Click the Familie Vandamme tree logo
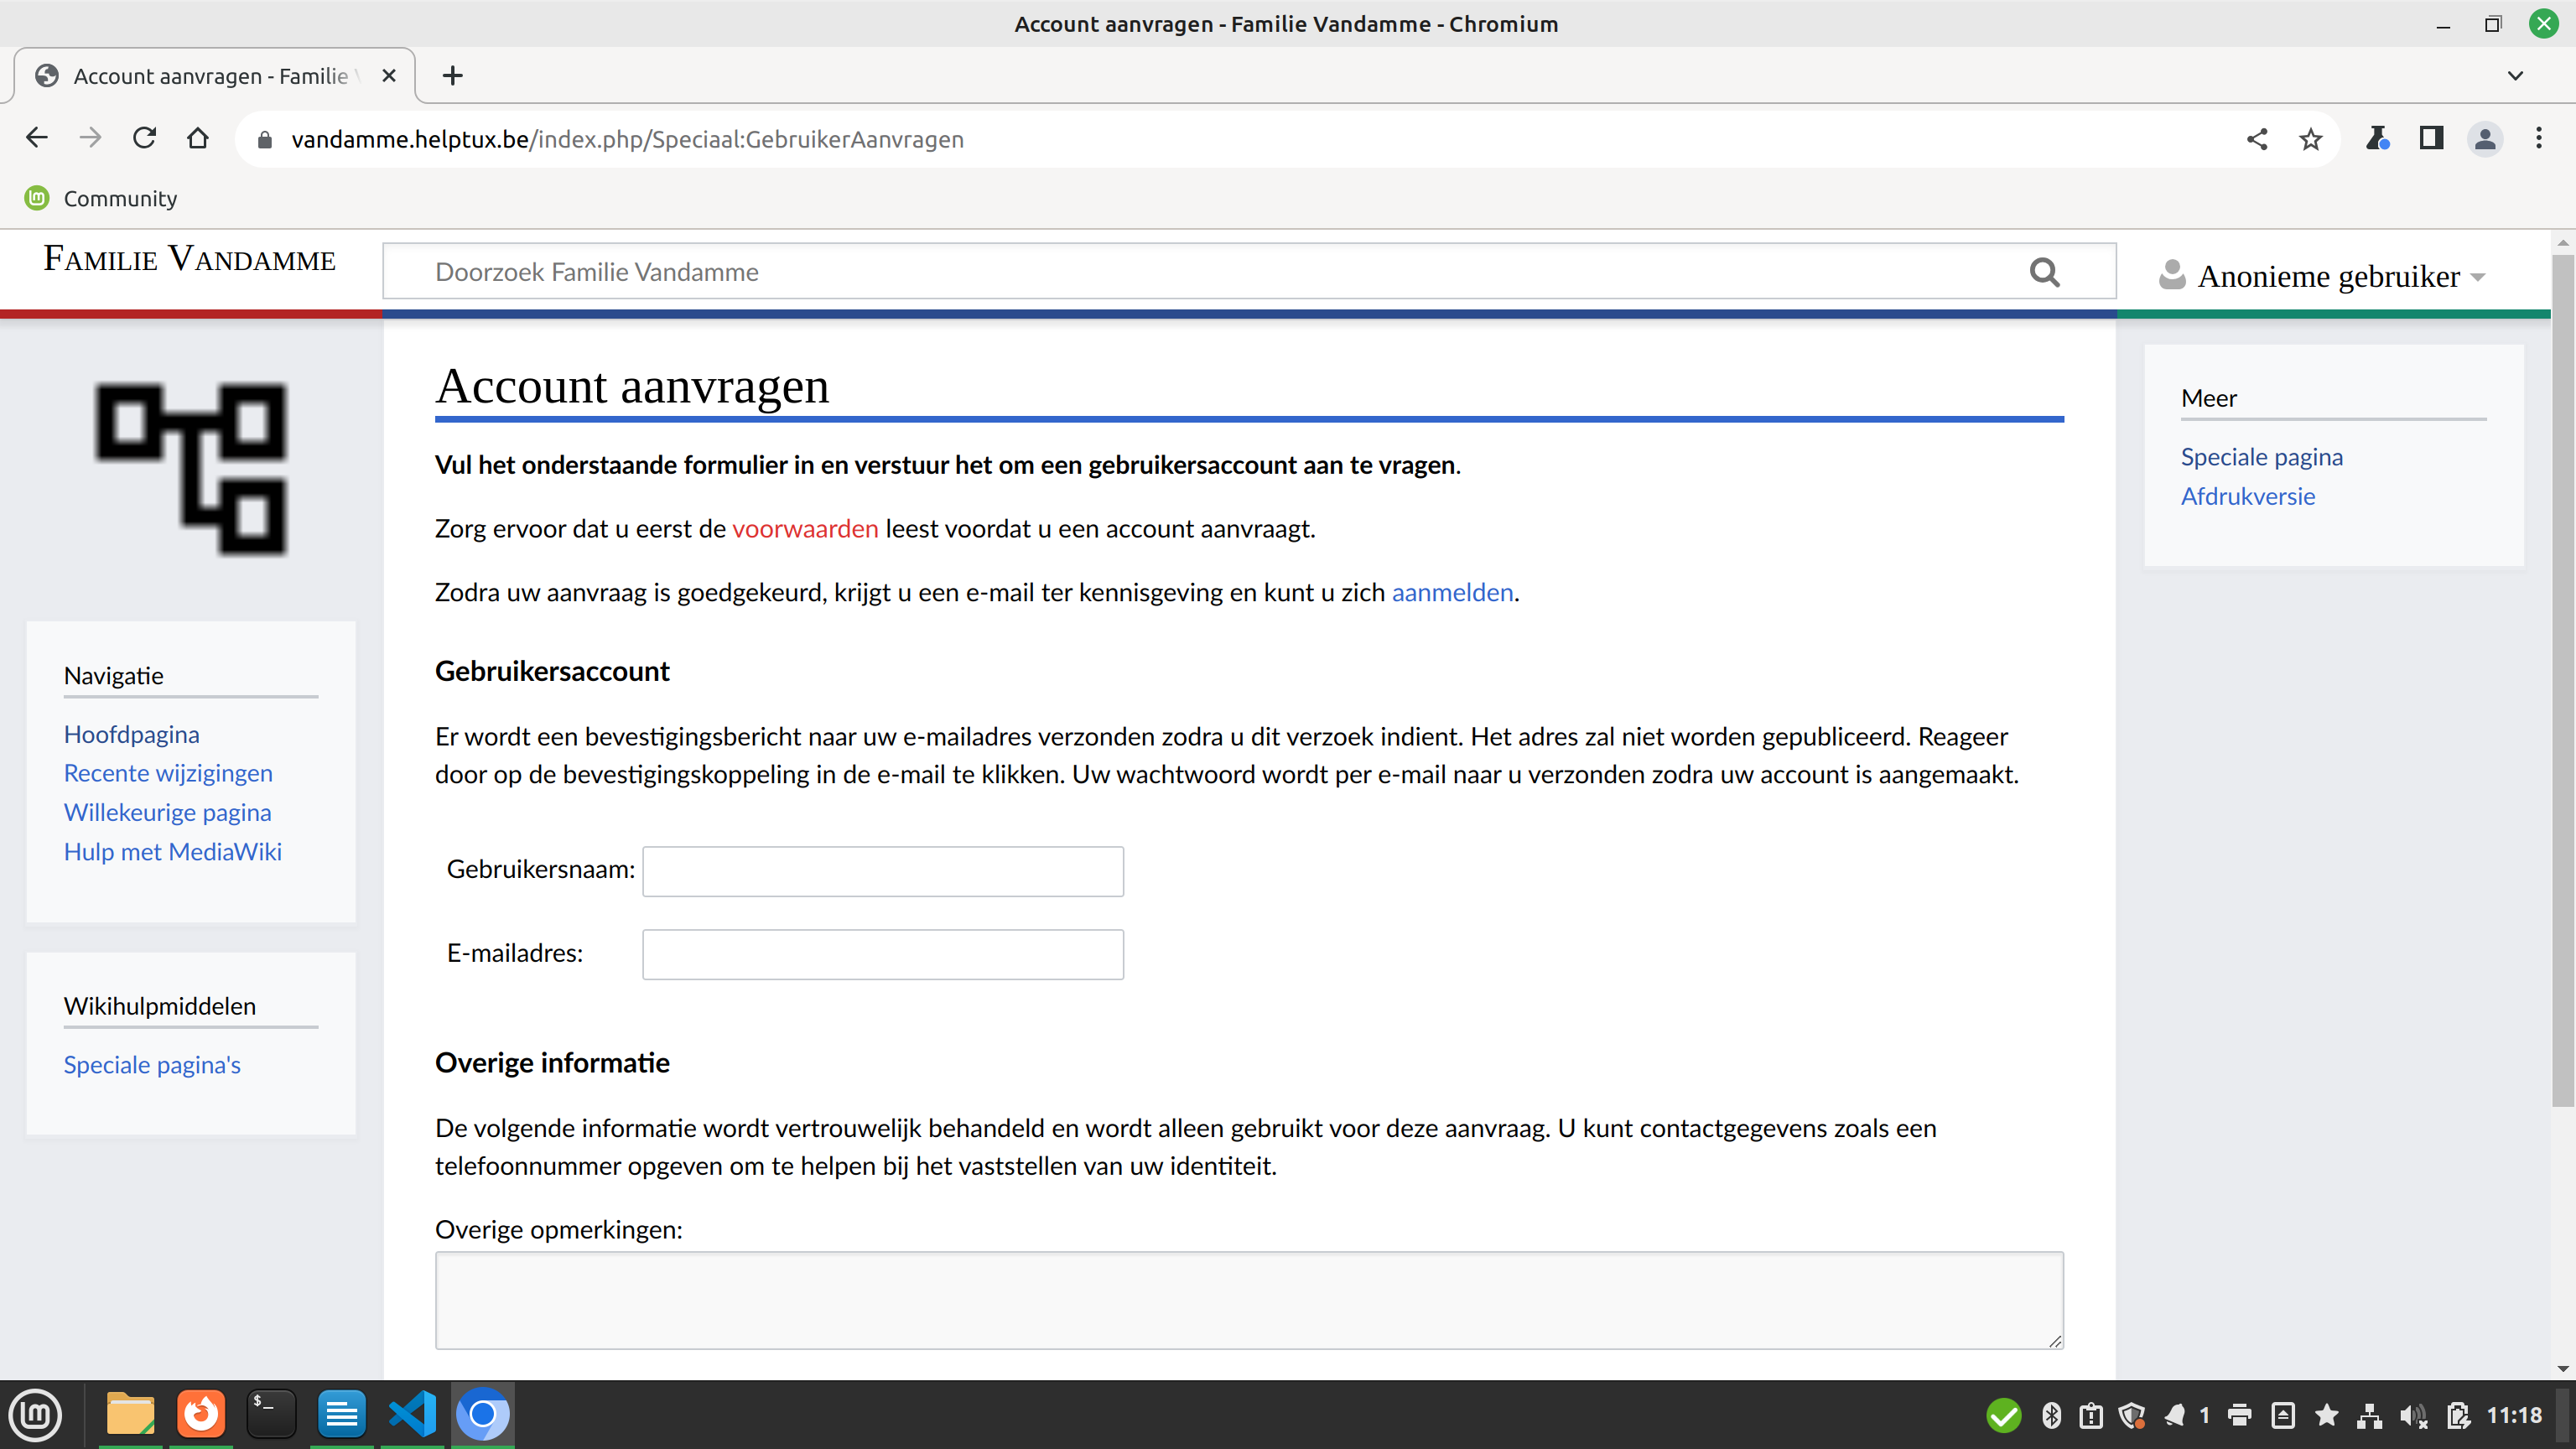The height and width of the screenshot is (1449, 2576). pyautogui.click(x=191, y=468)
